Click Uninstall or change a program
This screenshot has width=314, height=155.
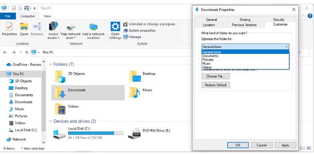(x=149, y=24)
